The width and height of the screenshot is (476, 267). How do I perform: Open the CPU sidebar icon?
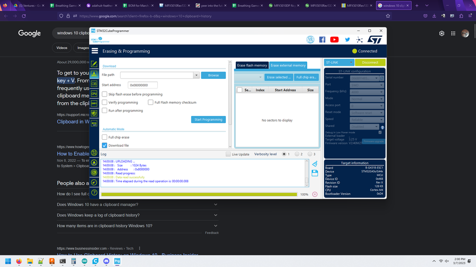point(94,94)
